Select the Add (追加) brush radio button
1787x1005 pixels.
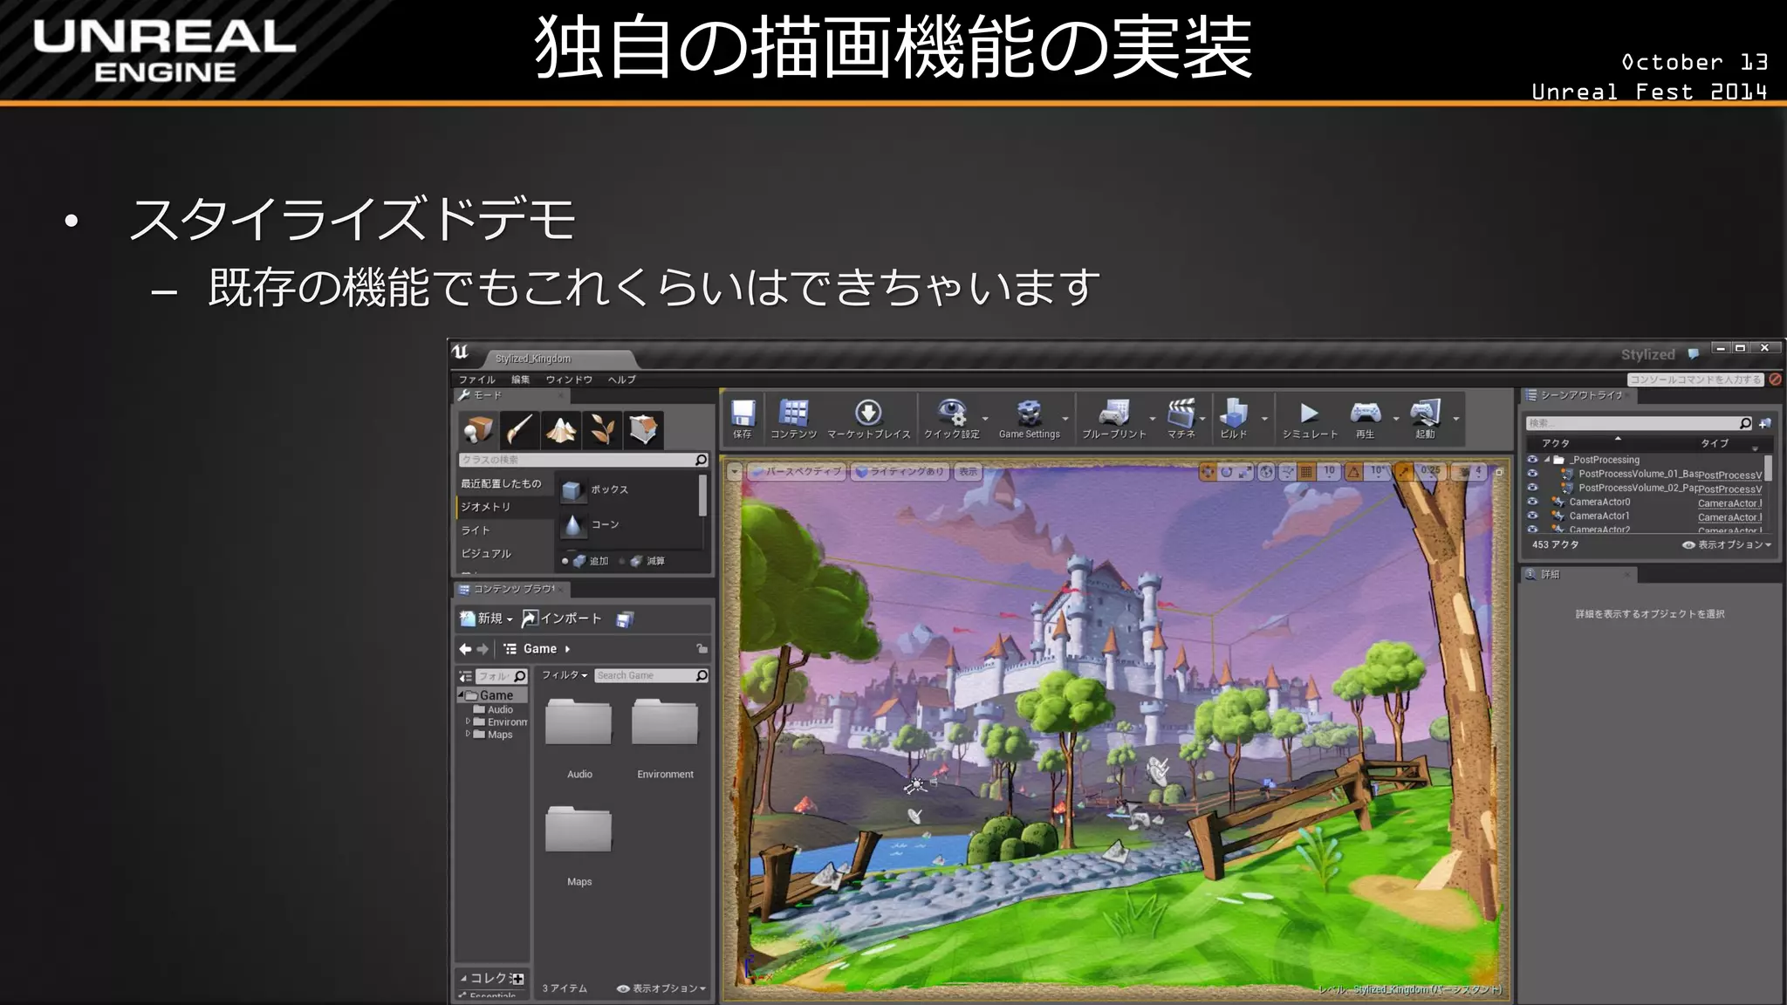(x=565, y=561)
